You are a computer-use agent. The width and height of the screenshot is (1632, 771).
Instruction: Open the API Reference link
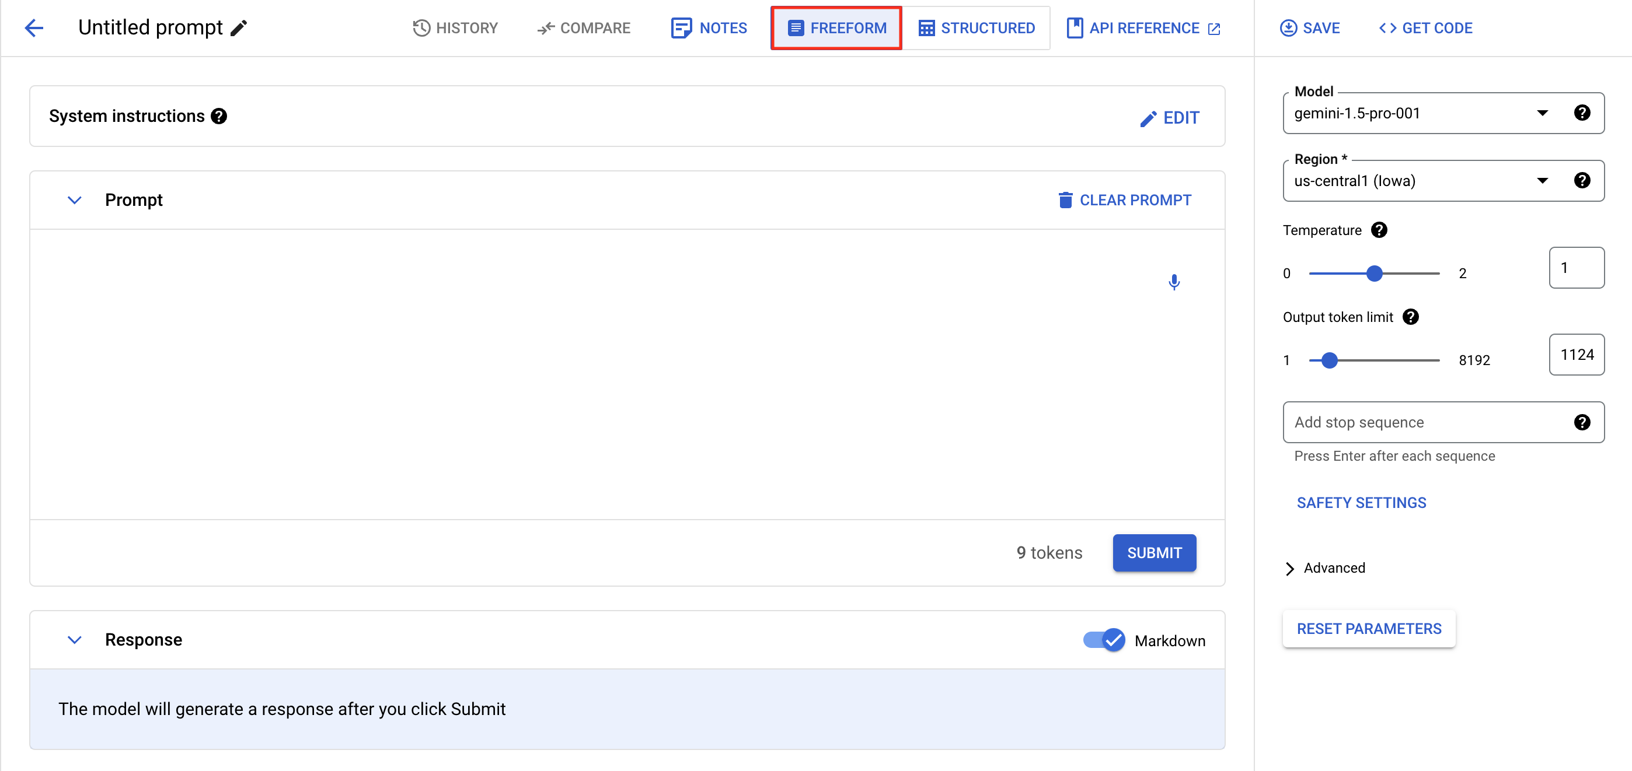point(1143,28)
